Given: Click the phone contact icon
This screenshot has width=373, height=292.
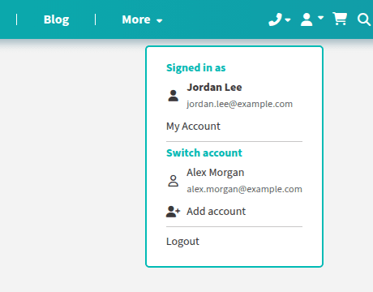Looking at the screenshot, I should coord(275,19).
